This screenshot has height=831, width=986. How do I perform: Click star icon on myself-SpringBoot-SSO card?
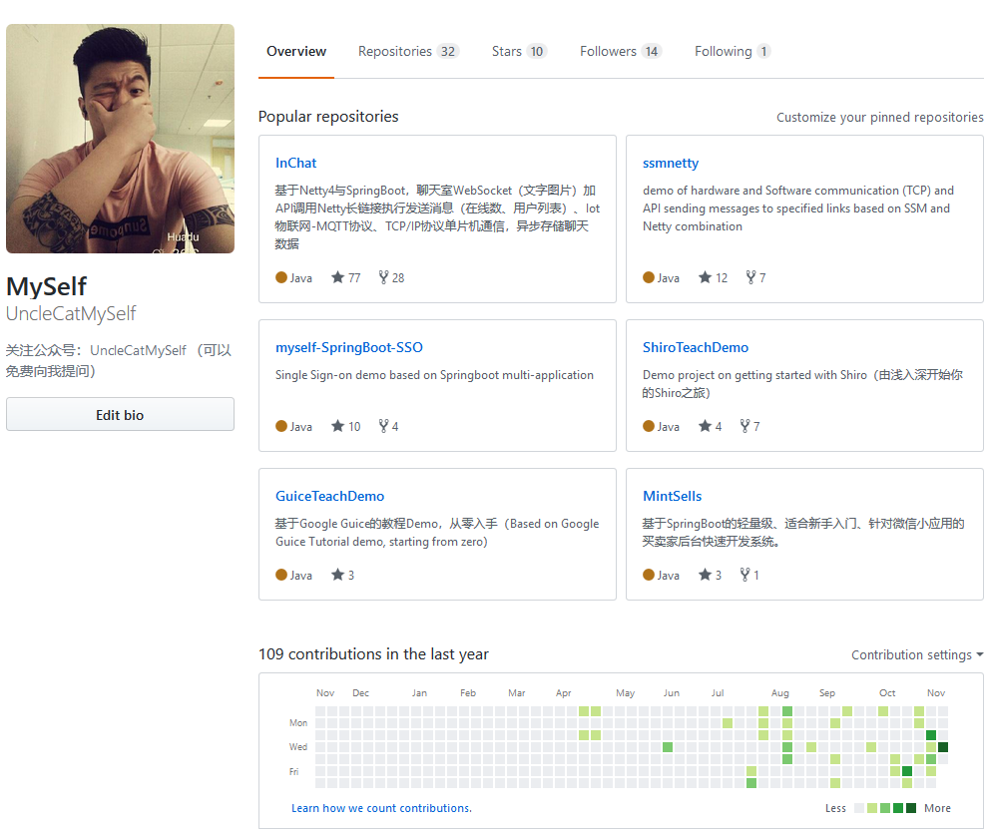pyautogui.click(x=337, y=426)
